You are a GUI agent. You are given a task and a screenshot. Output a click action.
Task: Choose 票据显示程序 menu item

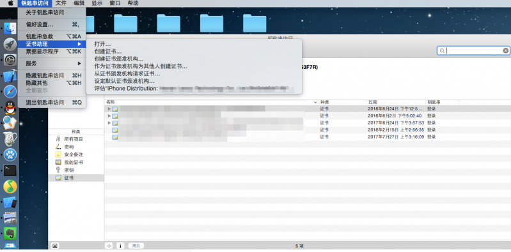52,51
